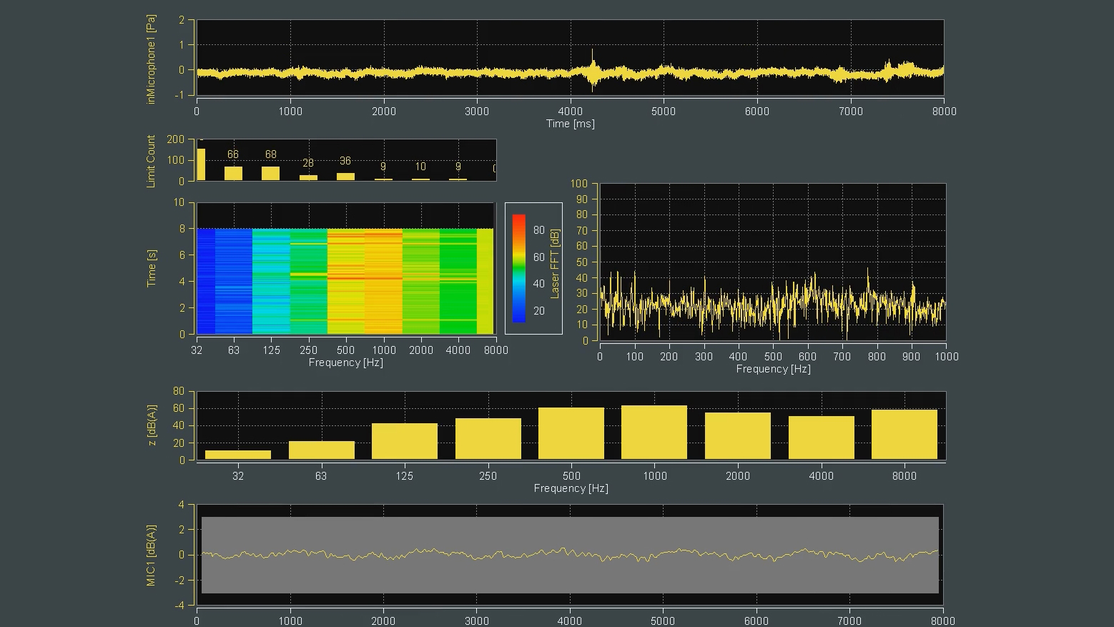Click the Frequency [Hz] label under Laser FFT plot
This screenshot has width=1114, height=627.
tap(773, 369)
